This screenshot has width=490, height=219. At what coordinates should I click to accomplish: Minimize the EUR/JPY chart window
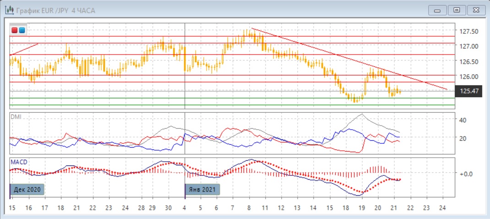[438, 10]
